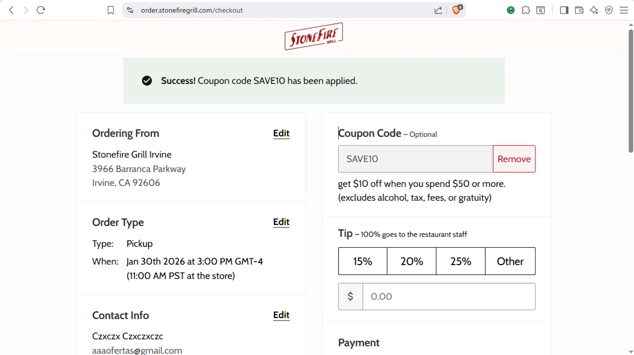Click the Stonefire Grill logo
This screenshot has width=634, height=355.
(x=314, y=36)
